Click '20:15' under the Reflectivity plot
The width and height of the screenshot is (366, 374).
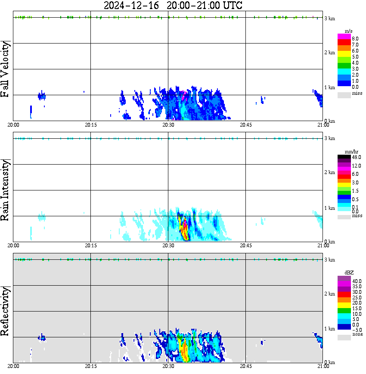tap(90, 366)
